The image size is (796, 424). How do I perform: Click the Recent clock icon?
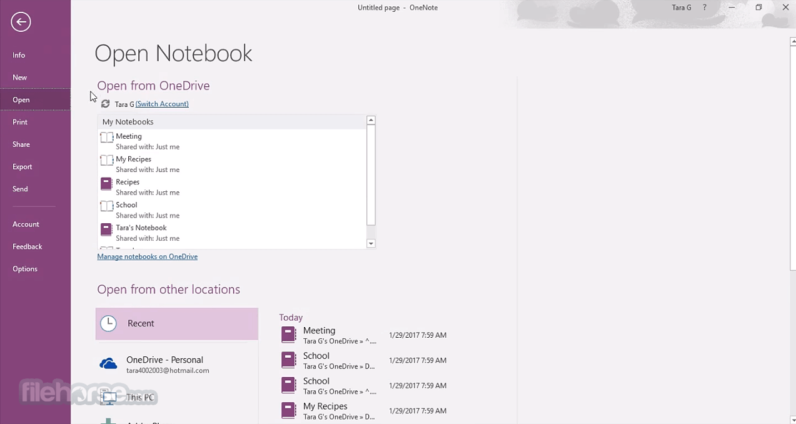coord(109,323)
